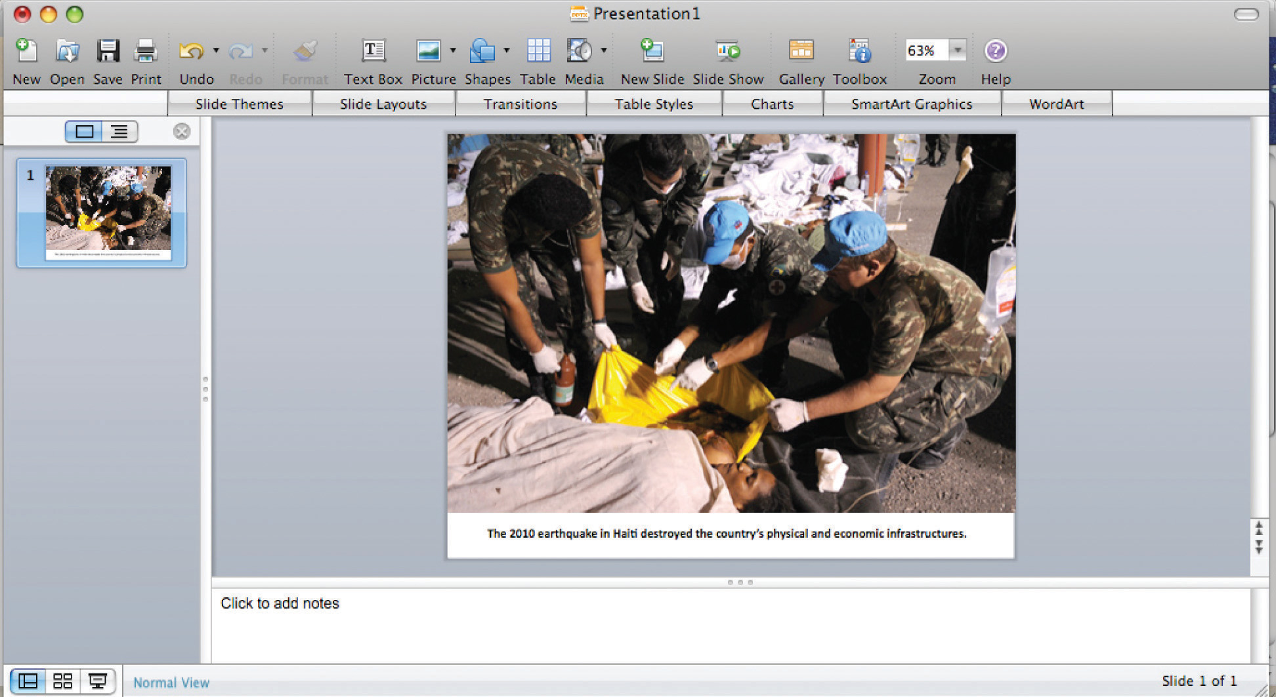Switch the side pane to slide thumbnails view
The height and width of the screenshot is (697, 1276).
[x=84, y=132]
